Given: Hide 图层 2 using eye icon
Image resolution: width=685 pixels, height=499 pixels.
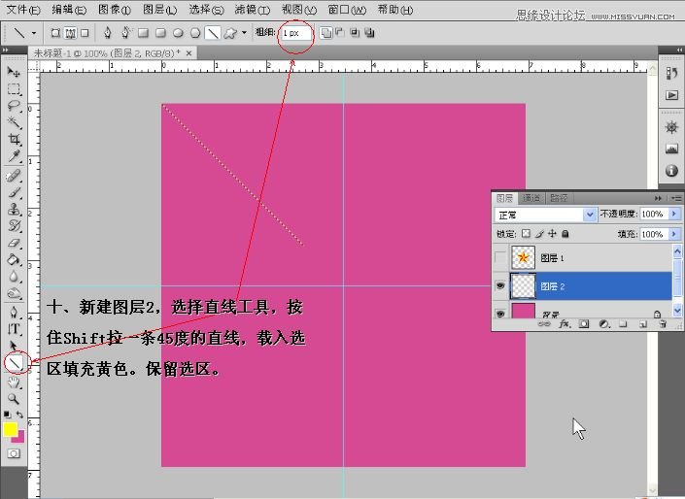Looking at the screenshot, I should [x=500, y=286].
